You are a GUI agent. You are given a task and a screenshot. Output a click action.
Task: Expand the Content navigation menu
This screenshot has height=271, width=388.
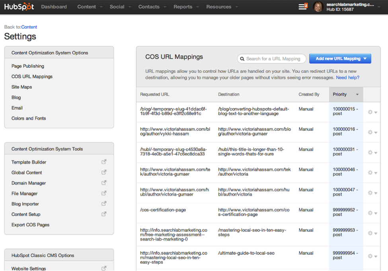tap(90, 7)
